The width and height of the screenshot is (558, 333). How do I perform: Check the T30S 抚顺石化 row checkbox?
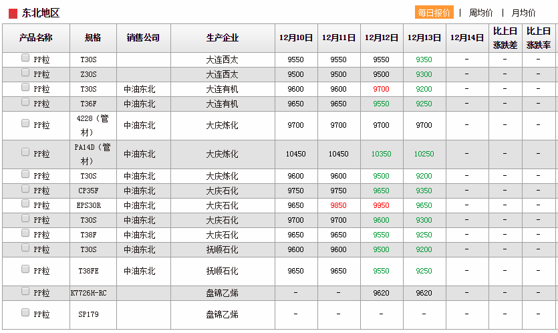coord(25,247)
